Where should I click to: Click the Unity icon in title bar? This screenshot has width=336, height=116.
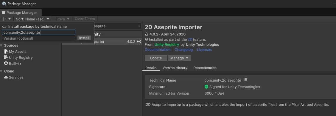tap(4, 4)
